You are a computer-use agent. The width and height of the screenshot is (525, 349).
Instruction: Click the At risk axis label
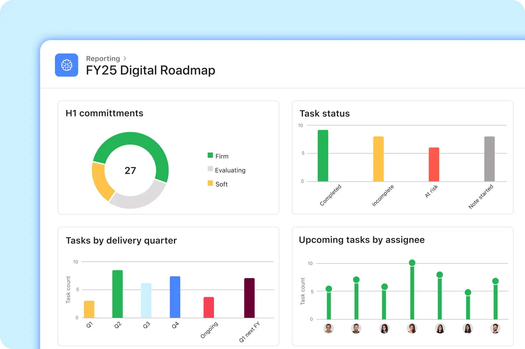point(431,191)
